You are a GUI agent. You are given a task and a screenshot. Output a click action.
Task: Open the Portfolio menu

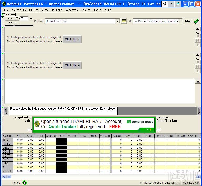[x=19, y=10]
